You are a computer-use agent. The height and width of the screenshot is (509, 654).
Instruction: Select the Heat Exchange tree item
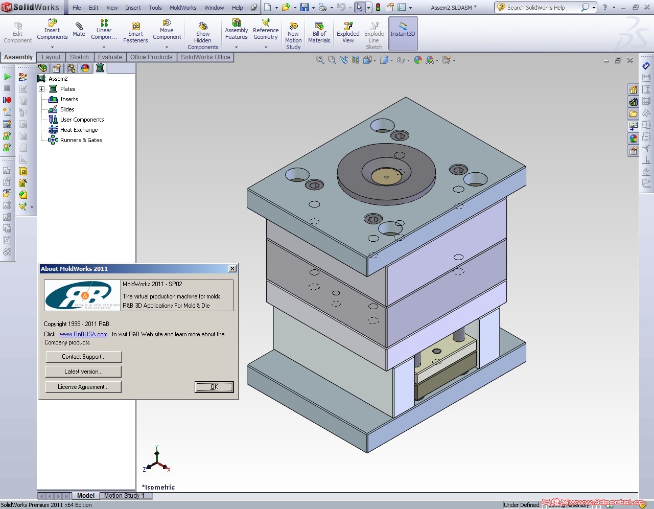[x=79, y=130]
